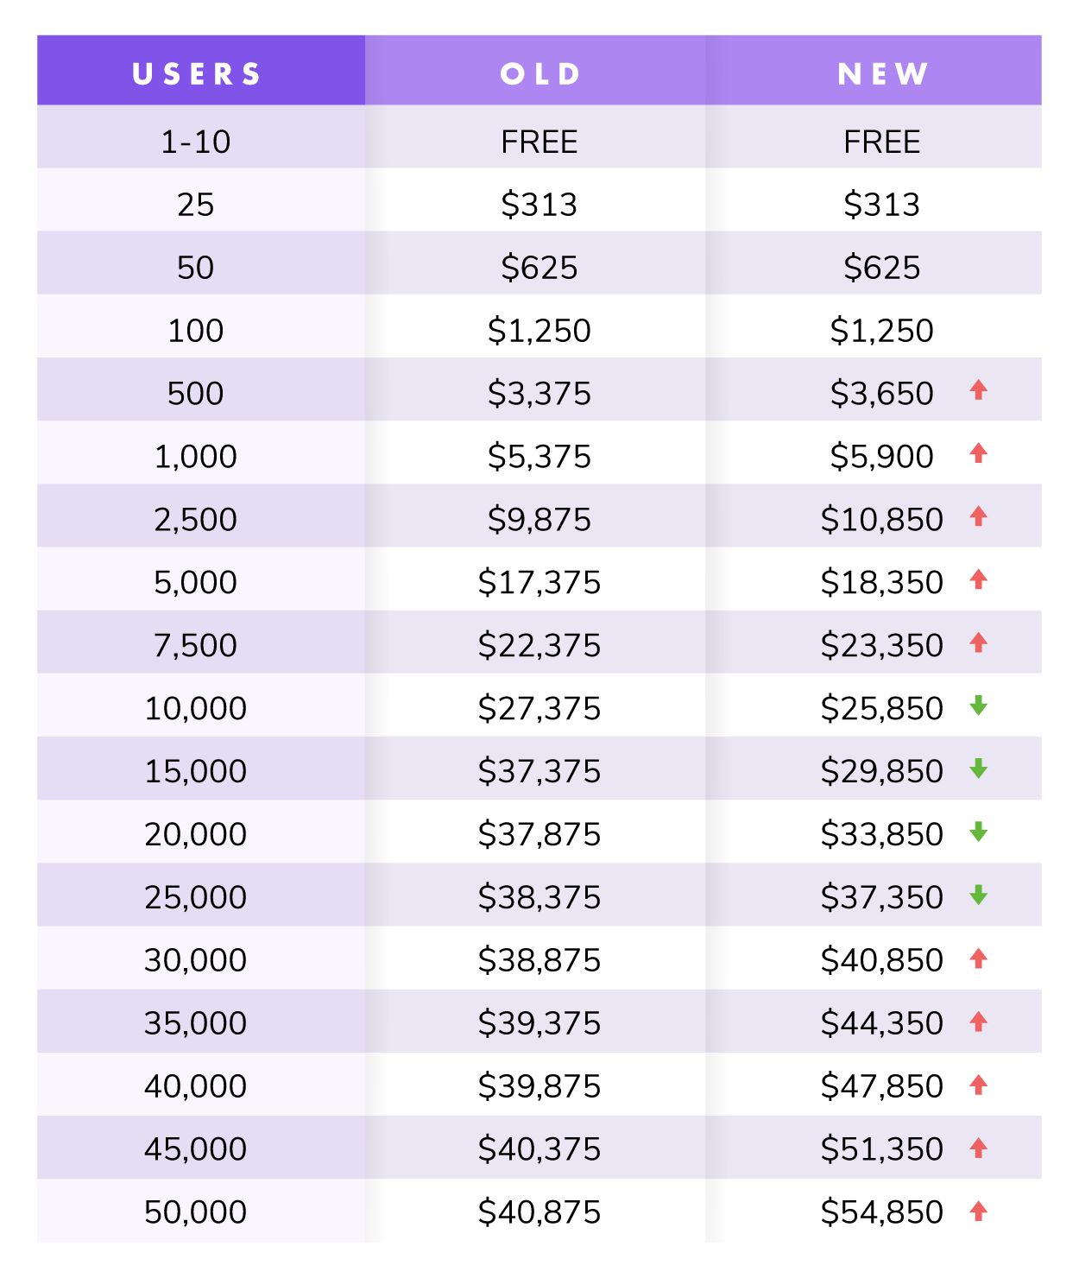This screenshot has height=1278, width=1079.
Task: Click the red up arrow beside $40,850
Action: 978,958
